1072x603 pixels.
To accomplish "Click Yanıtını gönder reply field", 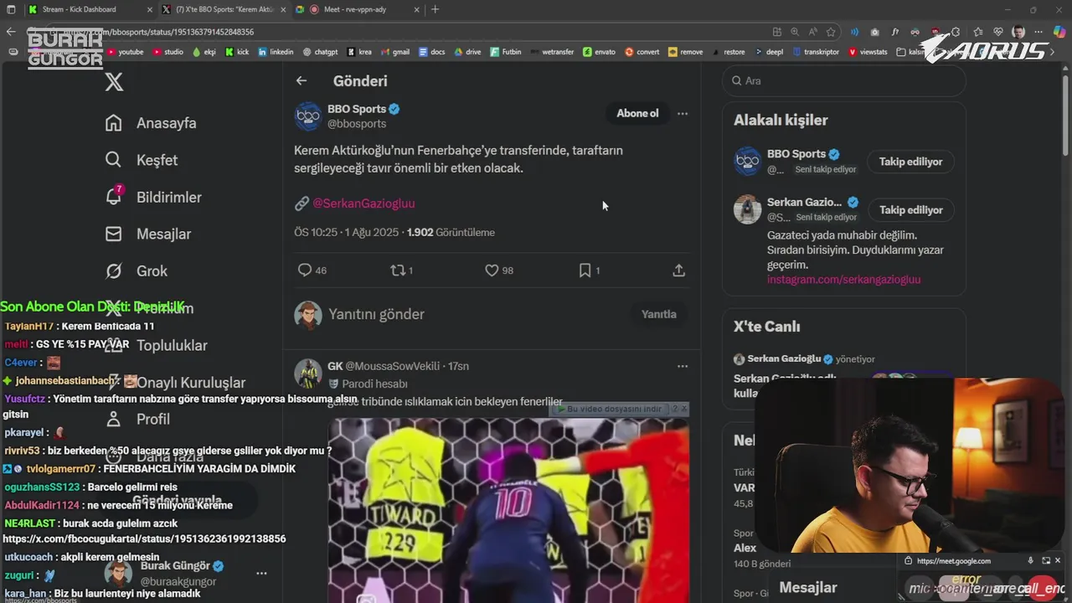I will [377, 314].
